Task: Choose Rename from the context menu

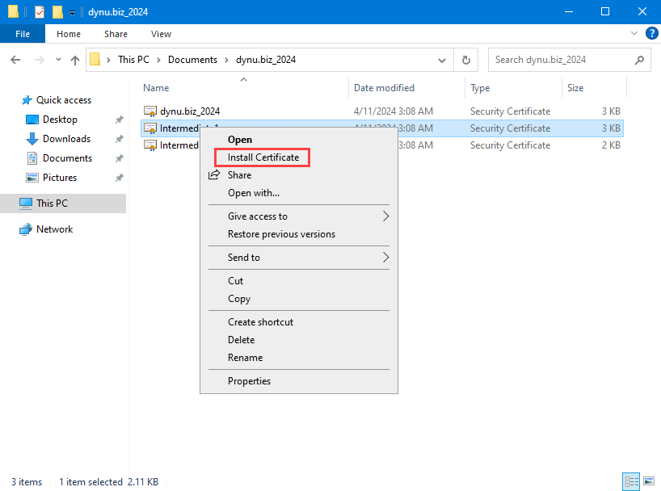Action: coord(245,358)
